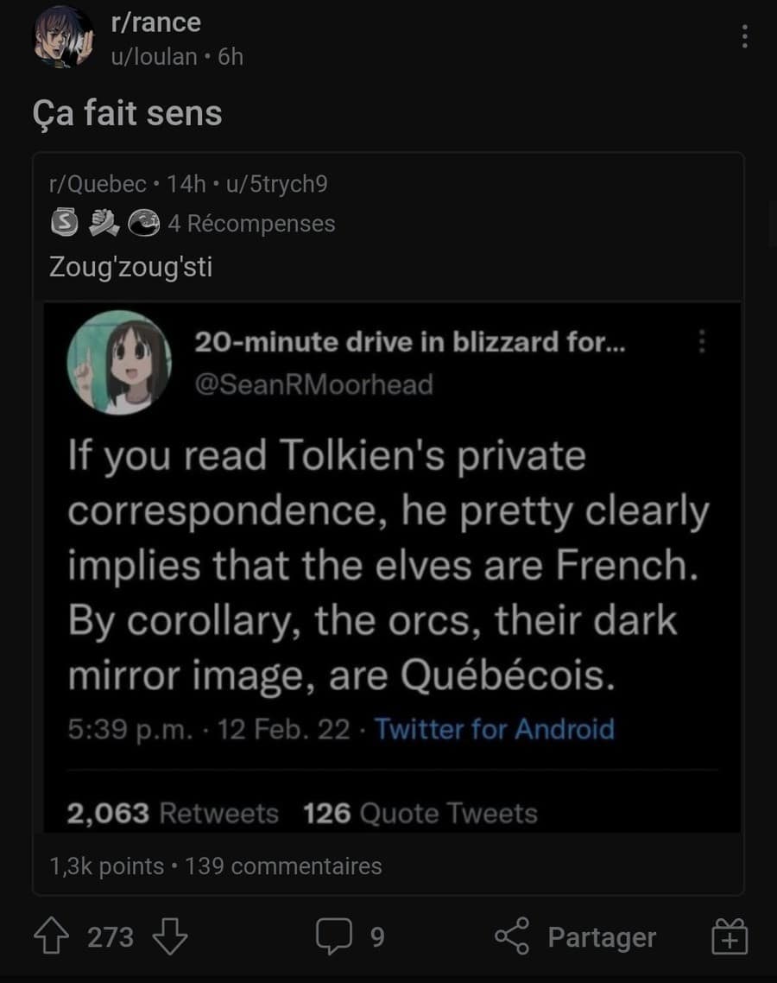Screen dimensions: 777x983
Task: Click the Partager share icon
Action: [x=513, y=937]
